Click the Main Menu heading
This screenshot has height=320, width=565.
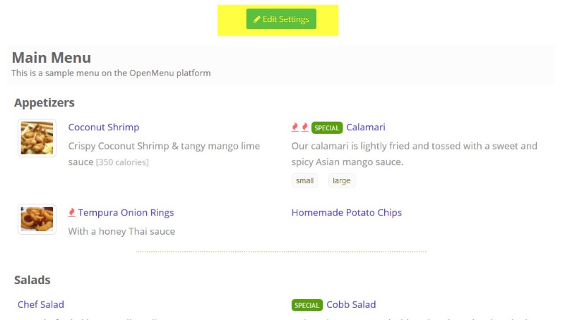52,58
